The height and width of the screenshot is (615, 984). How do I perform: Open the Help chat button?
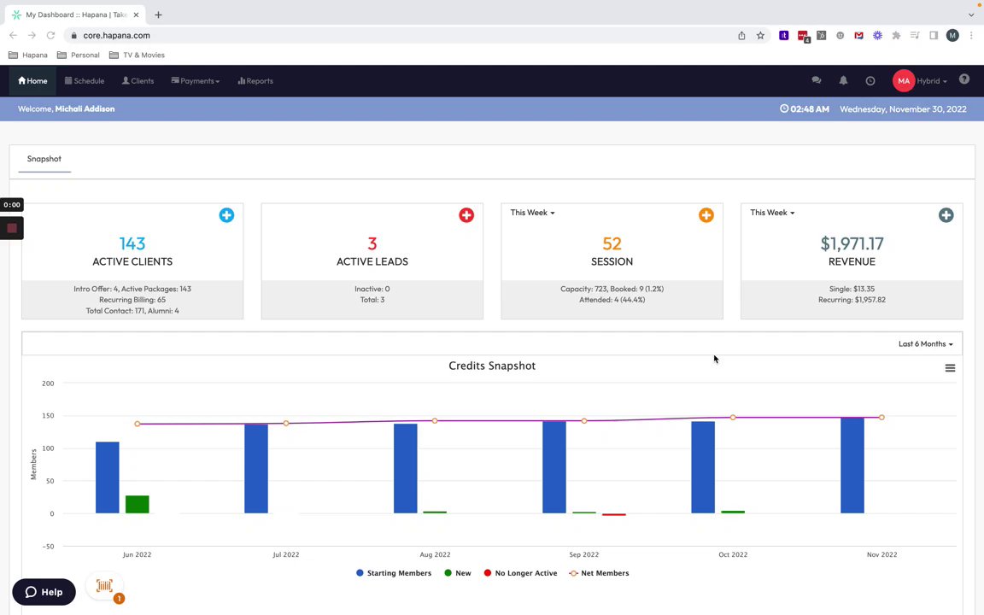(44, 592)
